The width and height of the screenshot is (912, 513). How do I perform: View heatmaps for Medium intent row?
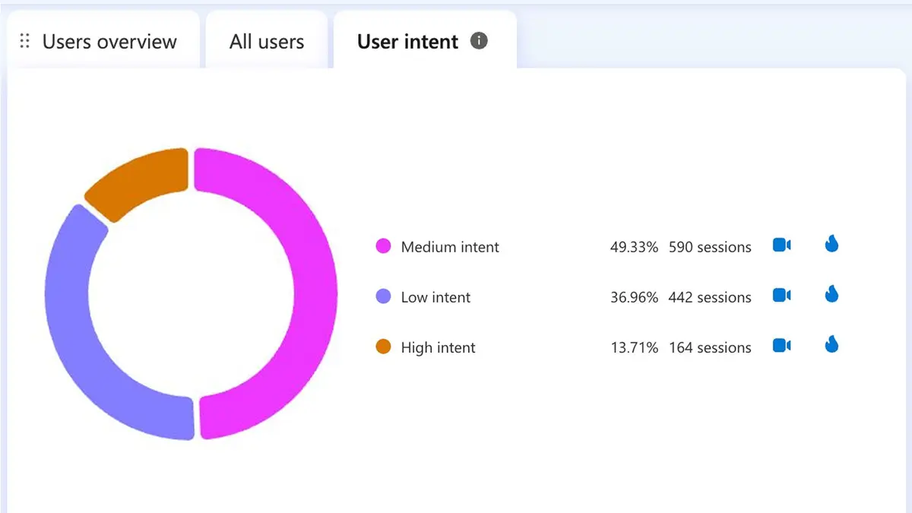point(831,244)
